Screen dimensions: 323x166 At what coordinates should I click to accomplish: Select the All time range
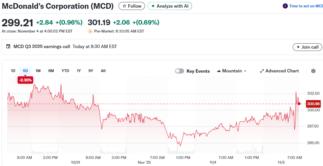click(103, 71)
